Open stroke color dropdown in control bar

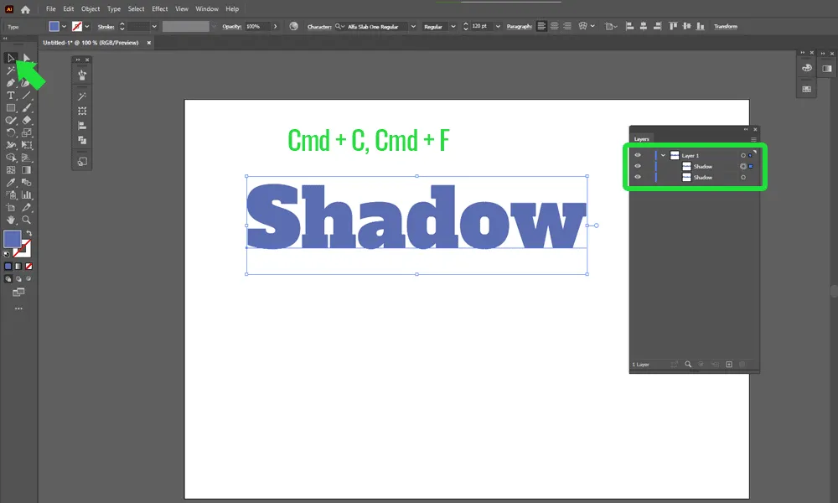[x=87, y=26]
